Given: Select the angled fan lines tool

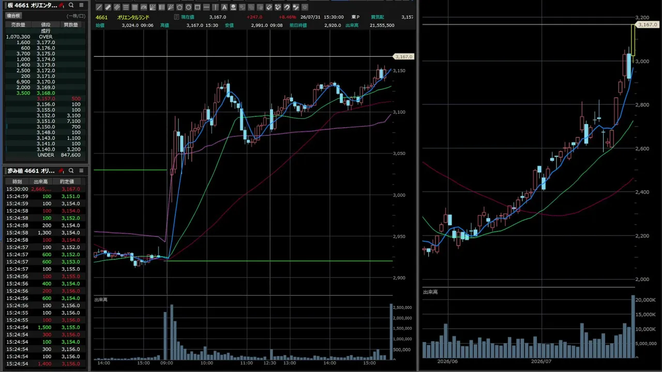Looking at the screenshot, I should [171, 7].
